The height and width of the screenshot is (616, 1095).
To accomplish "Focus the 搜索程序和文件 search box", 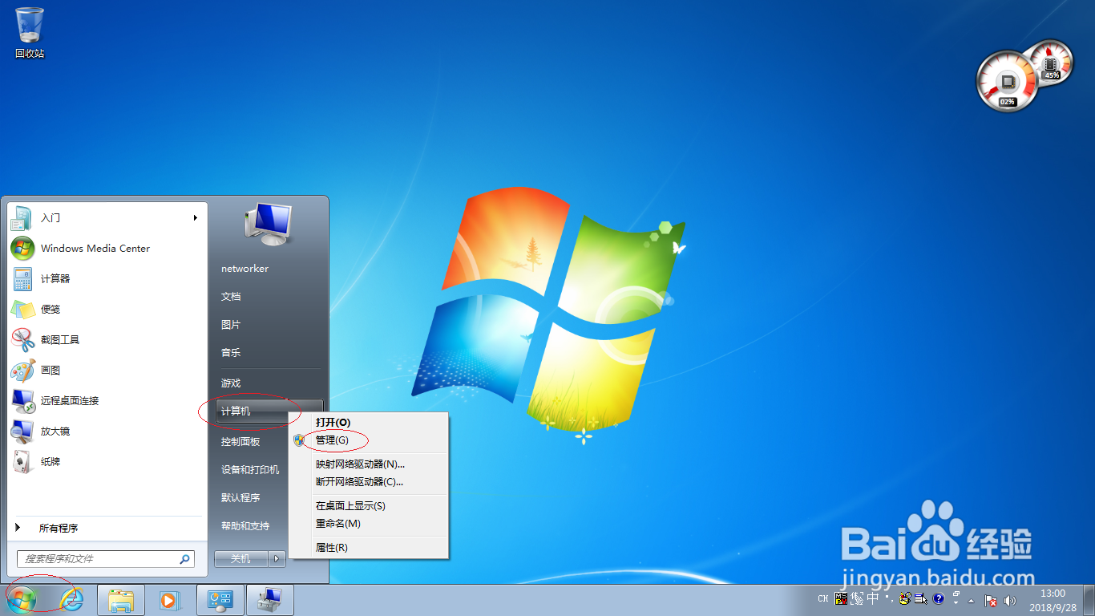I will pyautogui.click(x=106, y=559).
